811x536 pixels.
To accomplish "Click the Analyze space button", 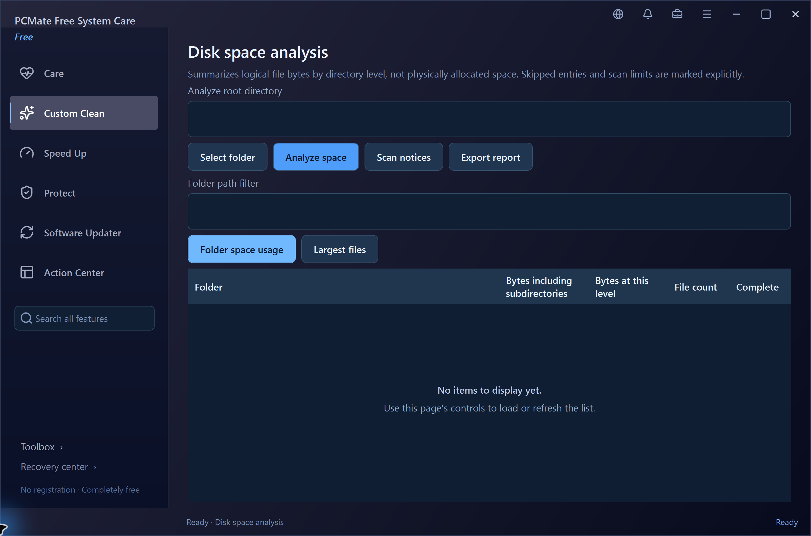I will pos(316,157).
